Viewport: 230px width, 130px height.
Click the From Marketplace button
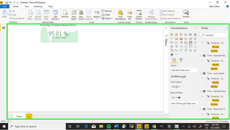(x=121, y=15)
